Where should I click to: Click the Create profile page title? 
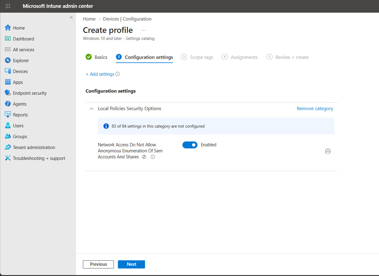pyautogui.click(x=108, y=30)
